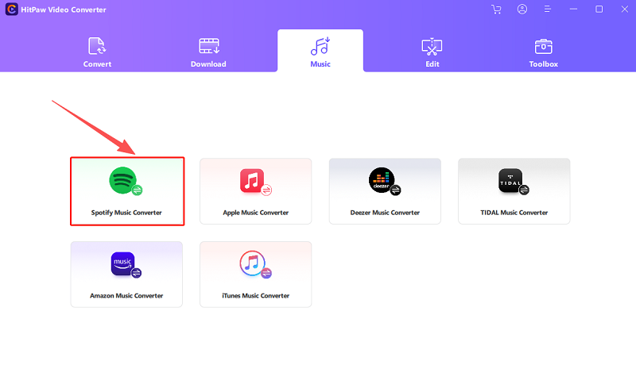
Task: Click the green Spotify logo icon
Action: pos(122,180)
